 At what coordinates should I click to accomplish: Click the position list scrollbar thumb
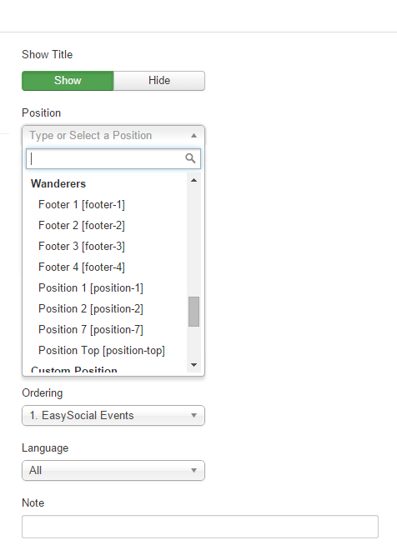[x=193, y=312]
